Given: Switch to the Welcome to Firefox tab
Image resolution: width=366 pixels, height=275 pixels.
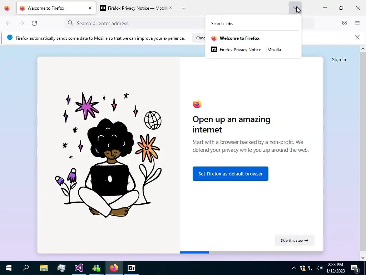Looking at the screenshot, I should [56, 8].
